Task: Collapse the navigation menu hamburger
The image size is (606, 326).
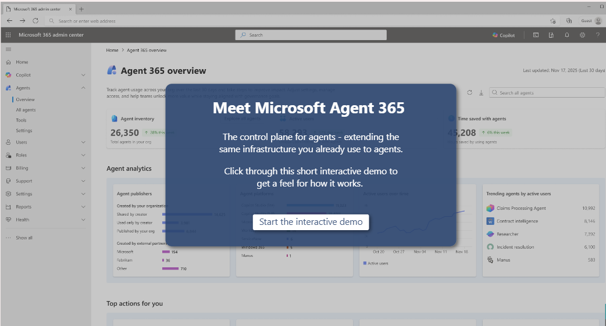Action: (x=8, y=49)
